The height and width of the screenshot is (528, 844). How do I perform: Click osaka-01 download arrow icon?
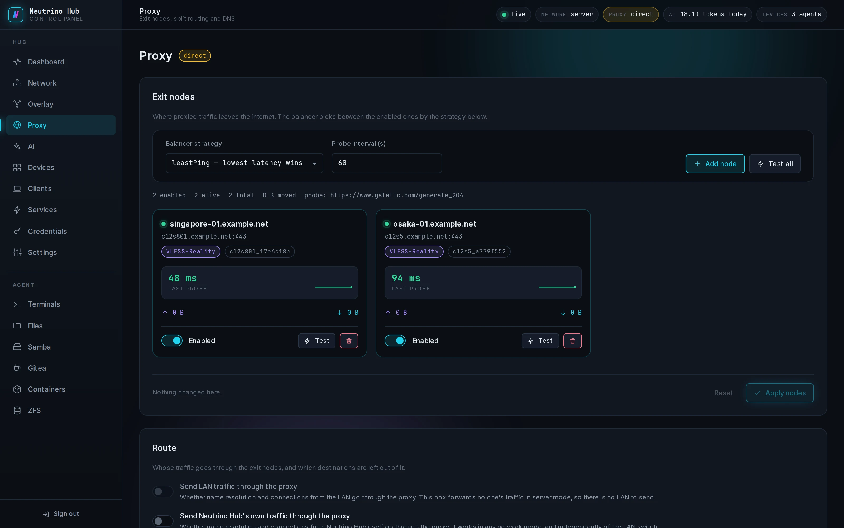point(563,313)
